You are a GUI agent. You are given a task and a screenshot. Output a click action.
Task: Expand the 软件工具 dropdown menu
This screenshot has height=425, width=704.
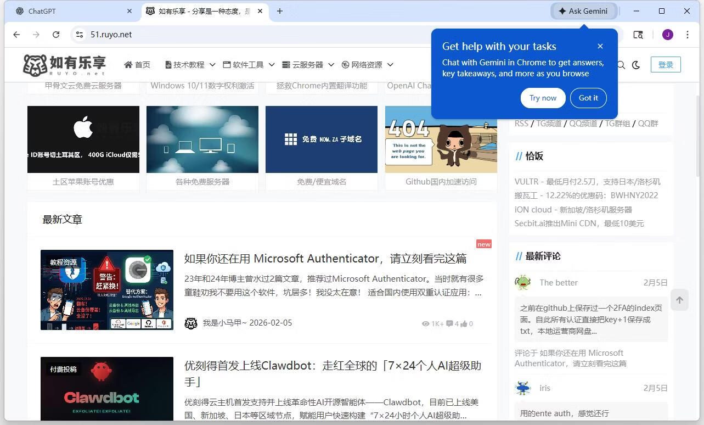click(249, 65)
